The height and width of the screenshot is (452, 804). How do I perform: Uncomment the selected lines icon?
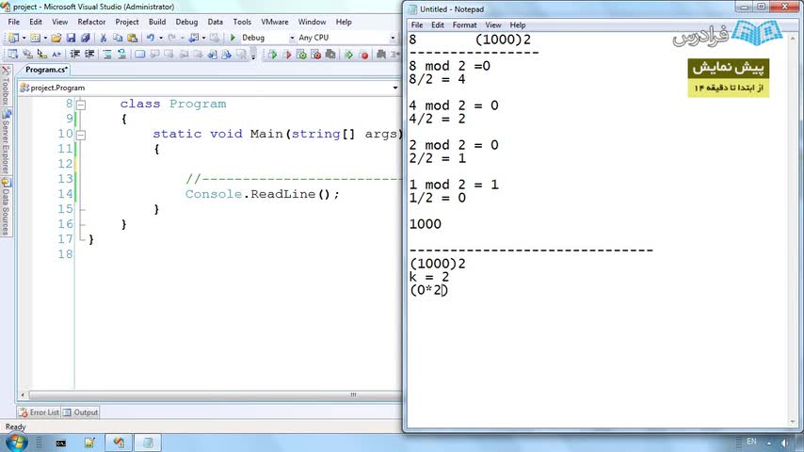point(121,54)
